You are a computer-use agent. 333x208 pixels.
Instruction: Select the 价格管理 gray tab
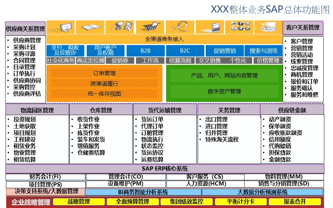(x=268, y=60)
